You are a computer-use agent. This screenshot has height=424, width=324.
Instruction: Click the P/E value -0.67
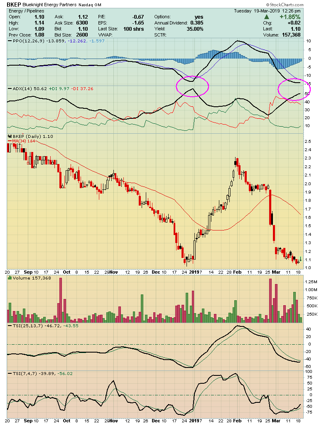(138, 17)
